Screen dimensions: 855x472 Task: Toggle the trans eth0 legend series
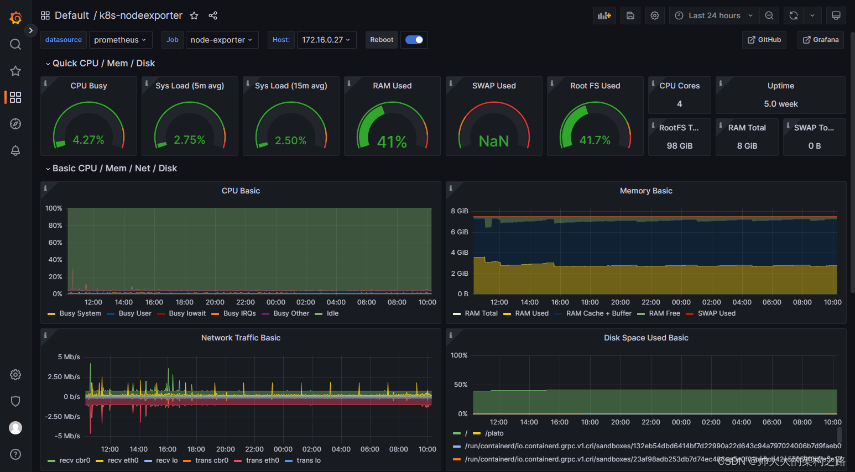[262, 460]
